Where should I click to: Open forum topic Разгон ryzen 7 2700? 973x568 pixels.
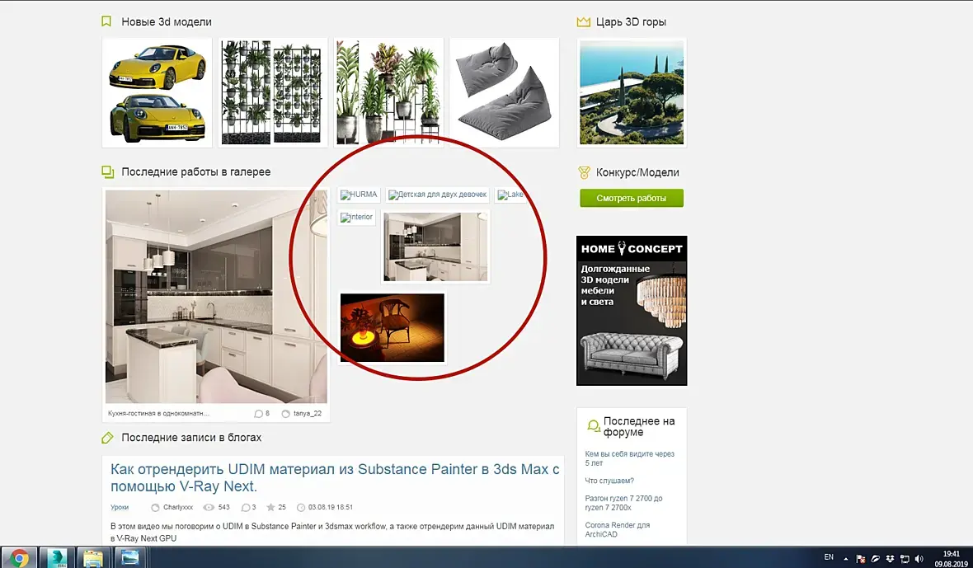click(623, 503)
